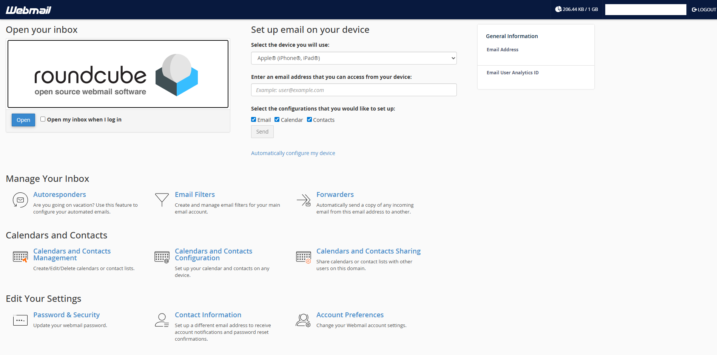Click the disk usage pie icon

[558, 9]
